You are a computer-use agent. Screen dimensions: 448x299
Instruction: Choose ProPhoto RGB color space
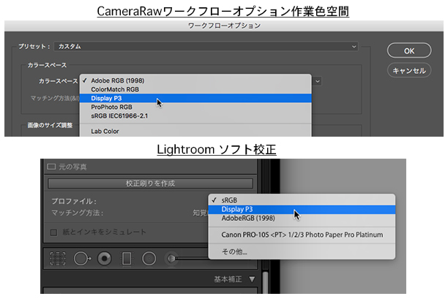click(x=195, y=107)
